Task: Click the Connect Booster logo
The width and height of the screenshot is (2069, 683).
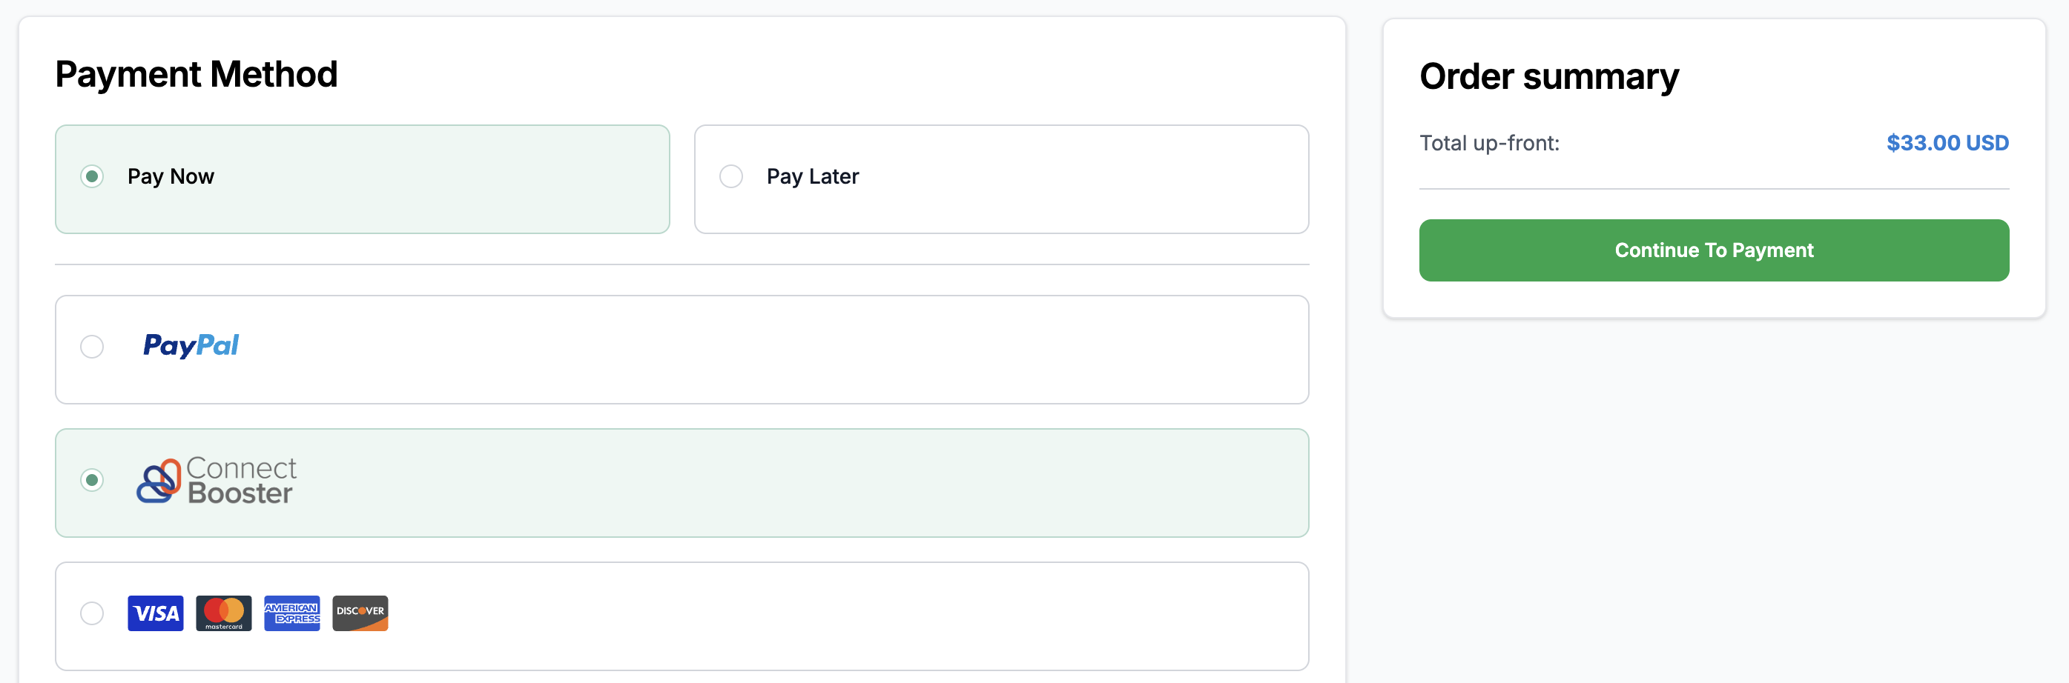Action: click(216, 480)
